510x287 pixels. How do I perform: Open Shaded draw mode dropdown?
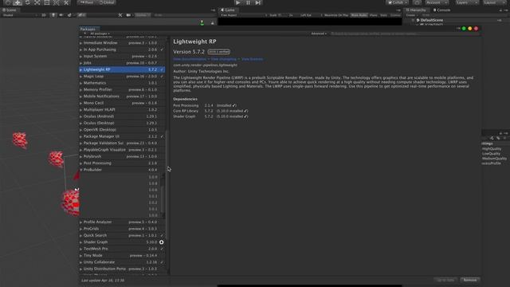(x=19, y=15)
